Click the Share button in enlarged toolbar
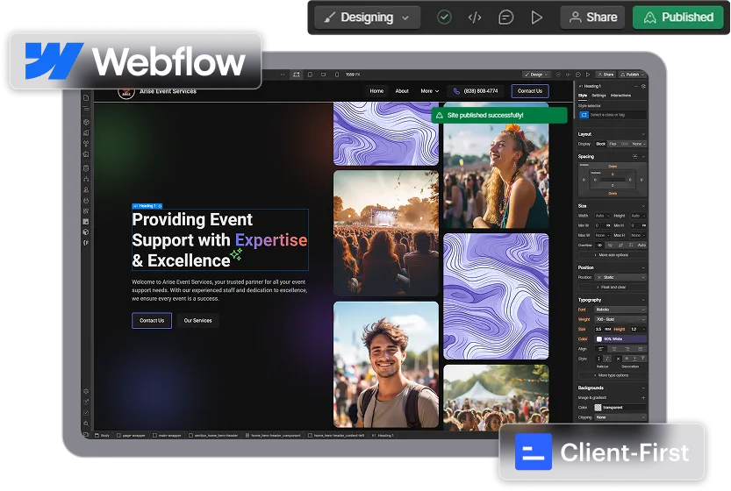This screenshot has width=731, height=491. click(x=593, y=18)
